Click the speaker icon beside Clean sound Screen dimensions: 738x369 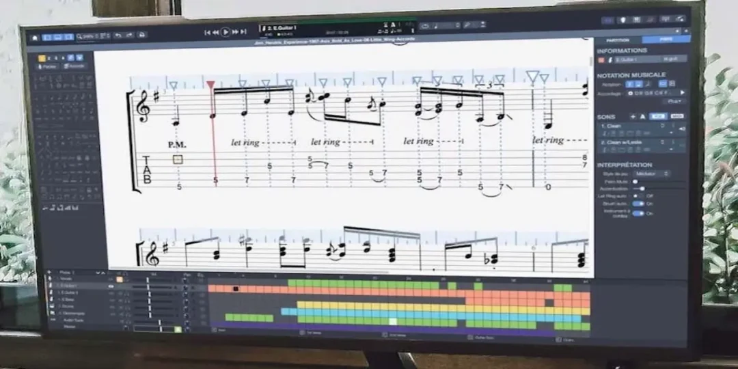click(x=682, y=128)
